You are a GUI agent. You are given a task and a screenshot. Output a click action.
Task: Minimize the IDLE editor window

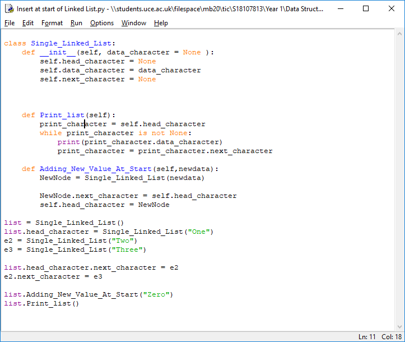[x=340, y=9]
